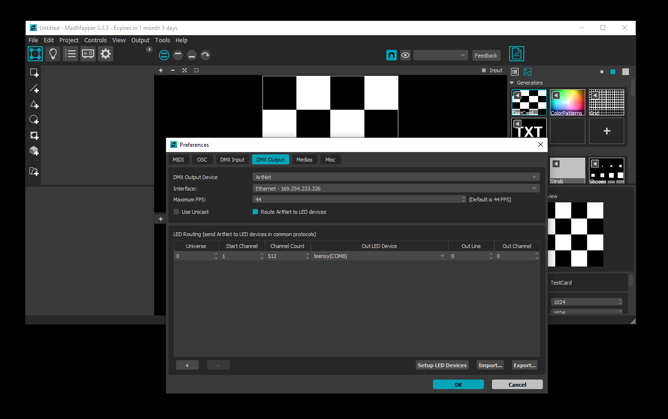Click the blue equalizer circle icon
668x419 pixels.
point(164,55)
